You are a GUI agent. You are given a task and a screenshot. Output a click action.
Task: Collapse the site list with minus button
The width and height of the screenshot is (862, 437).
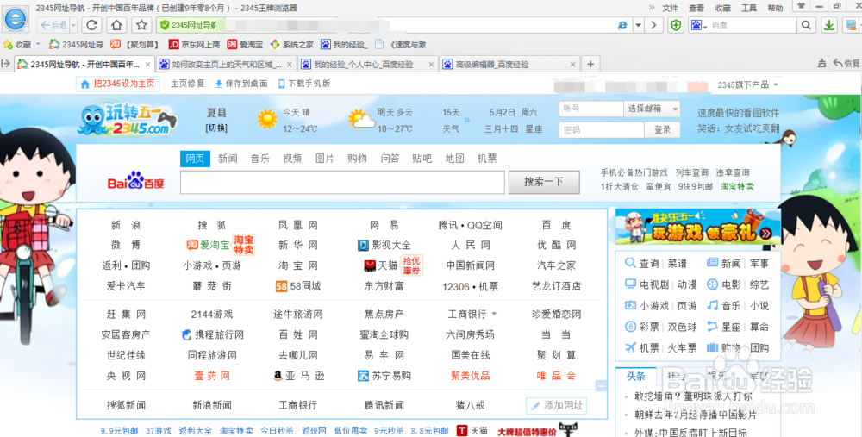[602, 386]
